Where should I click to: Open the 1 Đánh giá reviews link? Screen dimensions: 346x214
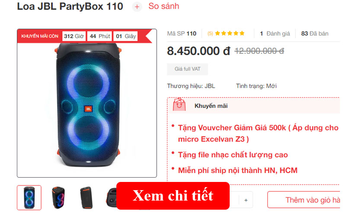(x=275, y=34)
